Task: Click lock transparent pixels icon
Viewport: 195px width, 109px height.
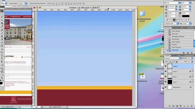Action: [x=170, y=62]
